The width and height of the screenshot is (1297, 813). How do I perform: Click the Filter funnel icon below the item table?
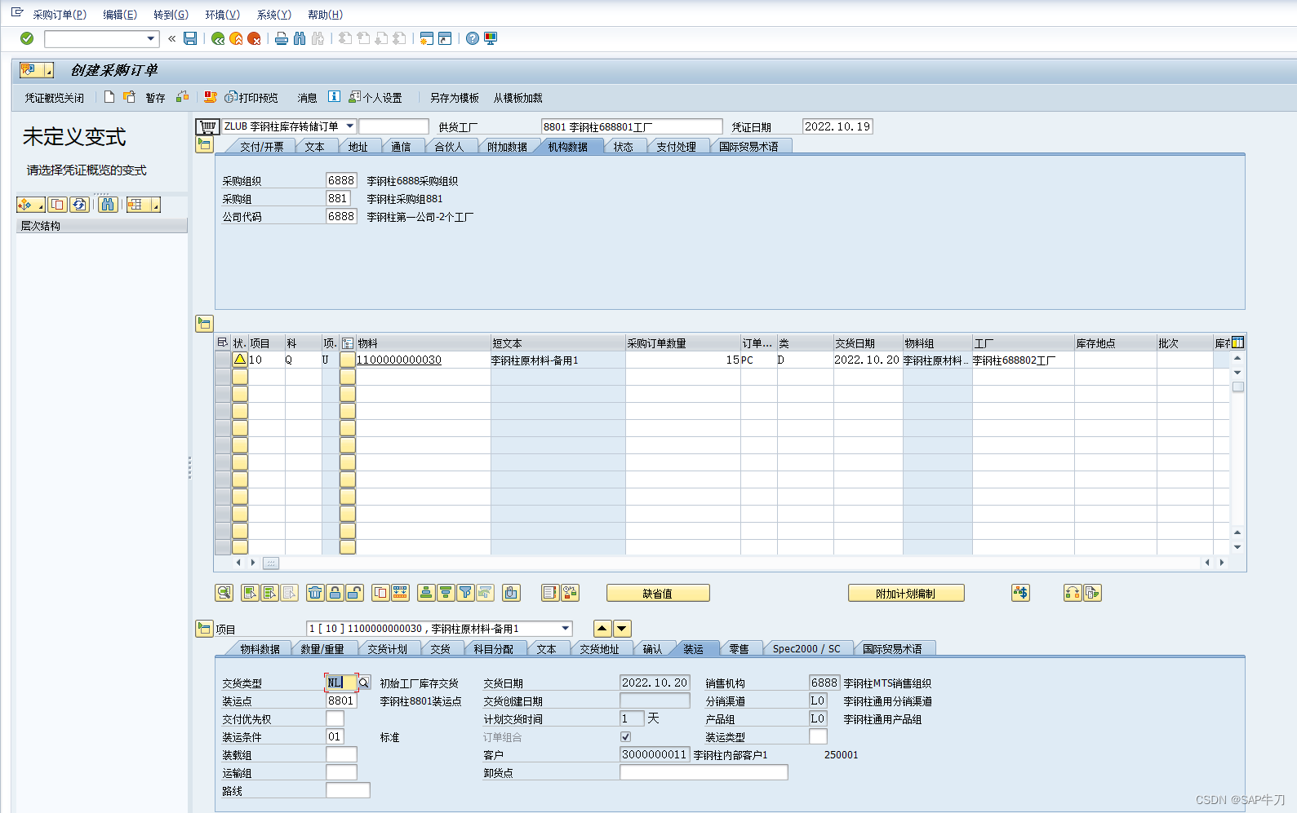[465, 593]
